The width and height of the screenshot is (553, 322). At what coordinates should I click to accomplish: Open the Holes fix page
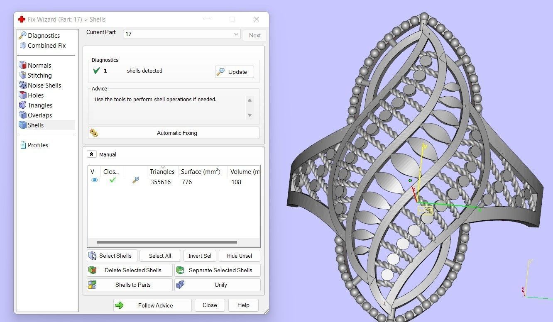click(x=36, y=95)
